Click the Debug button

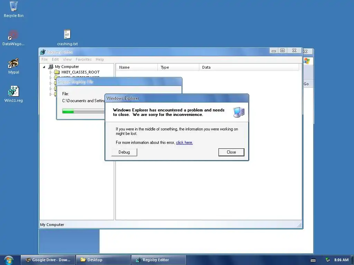124,152
